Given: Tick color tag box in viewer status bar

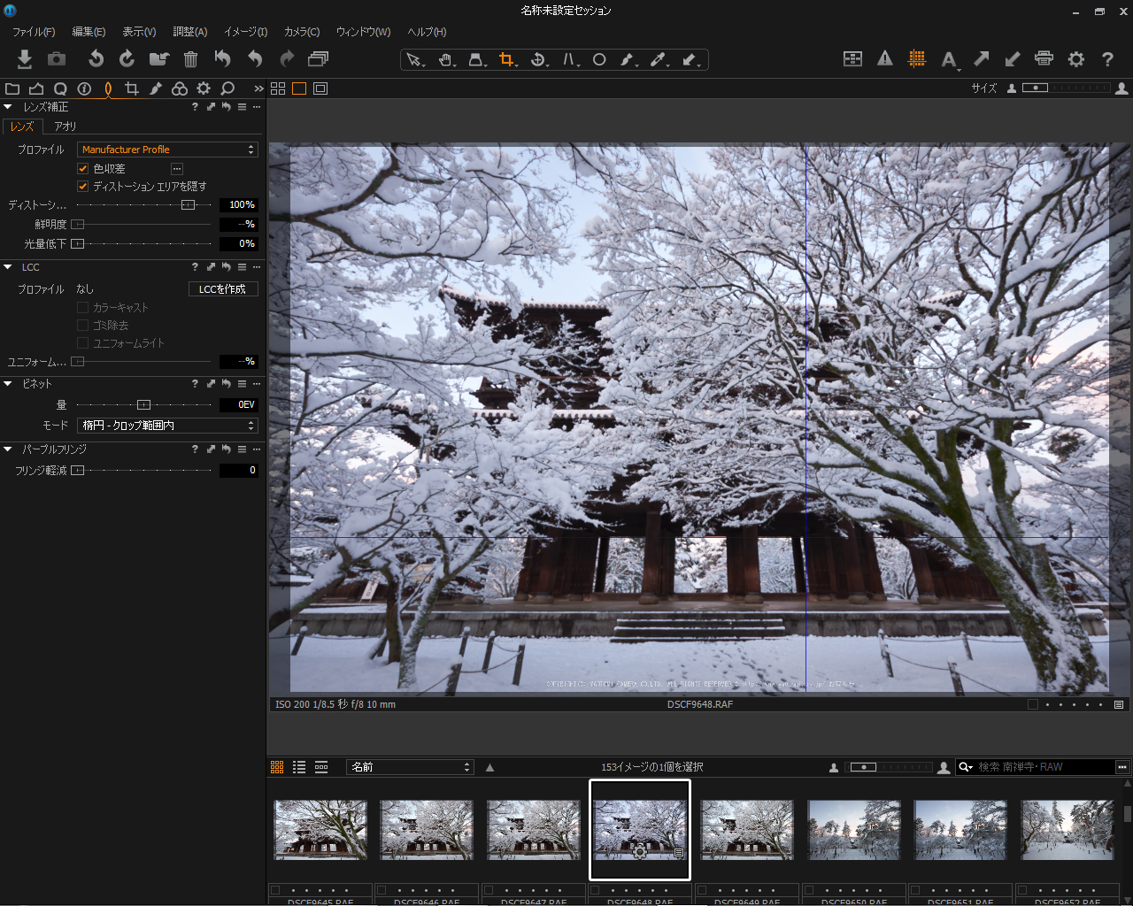Looking at the screenshot, I should point(1033,704).
